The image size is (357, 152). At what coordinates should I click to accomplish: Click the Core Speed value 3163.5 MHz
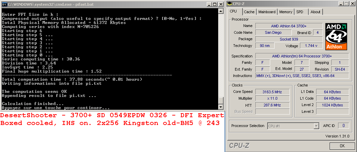click(x=273, y=92)
